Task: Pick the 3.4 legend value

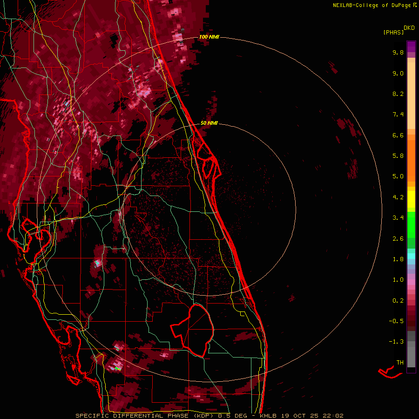Action: (x=398, y=218)
